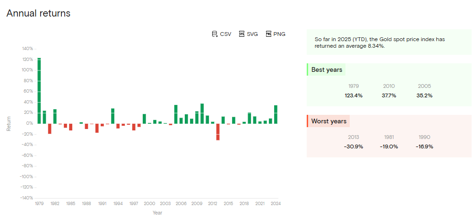Select the 123.4% value under 1979
Image resolution: width=474 pixels, height=224 pixels.
(353, 95)
